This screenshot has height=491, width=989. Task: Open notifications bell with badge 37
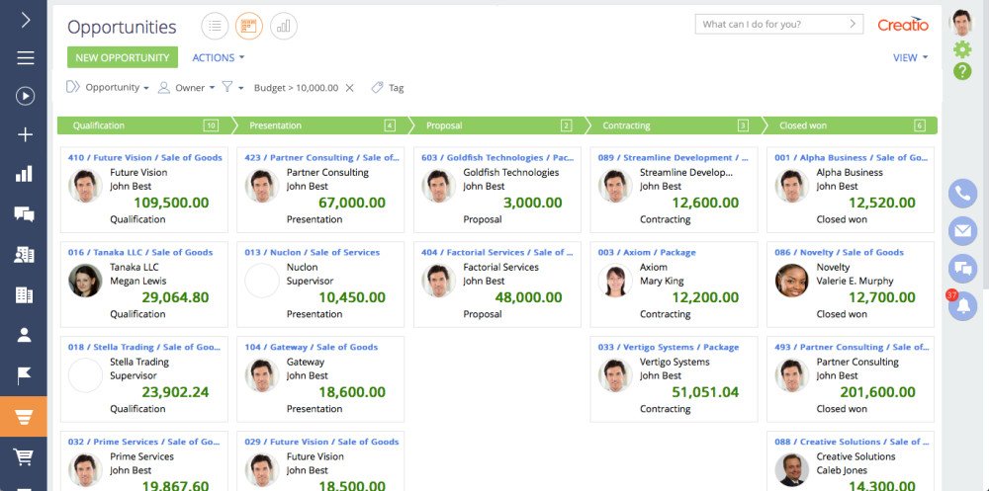click(962, 305)
